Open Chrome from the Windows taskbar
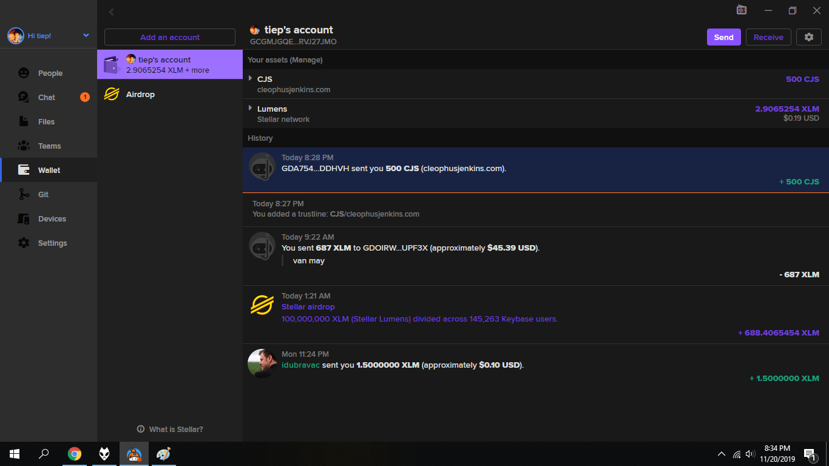 [x=75, y=453]
